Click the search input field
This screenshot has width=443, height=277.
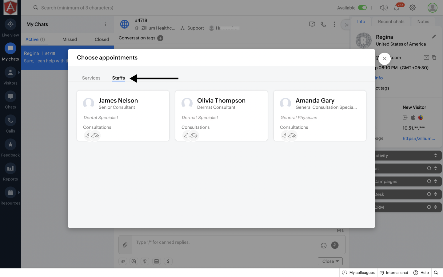coord(77,8)
